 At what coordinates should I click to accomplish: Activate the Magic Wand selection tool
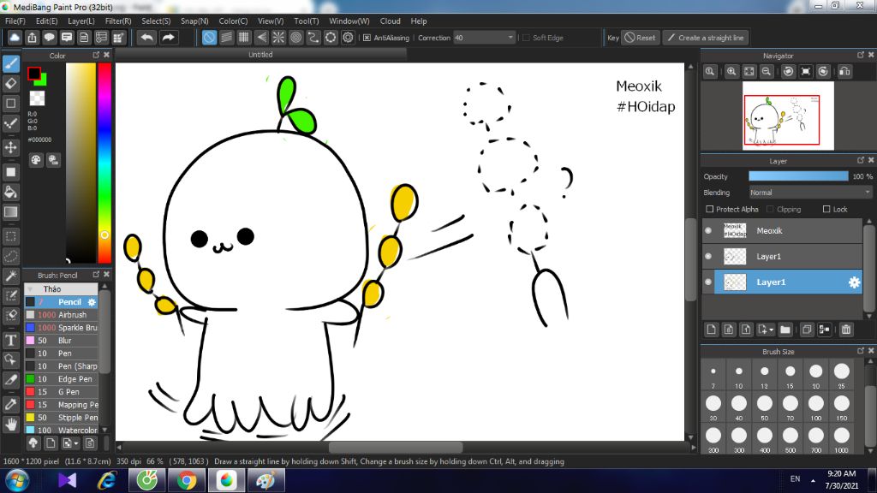(x=11, y=276)
